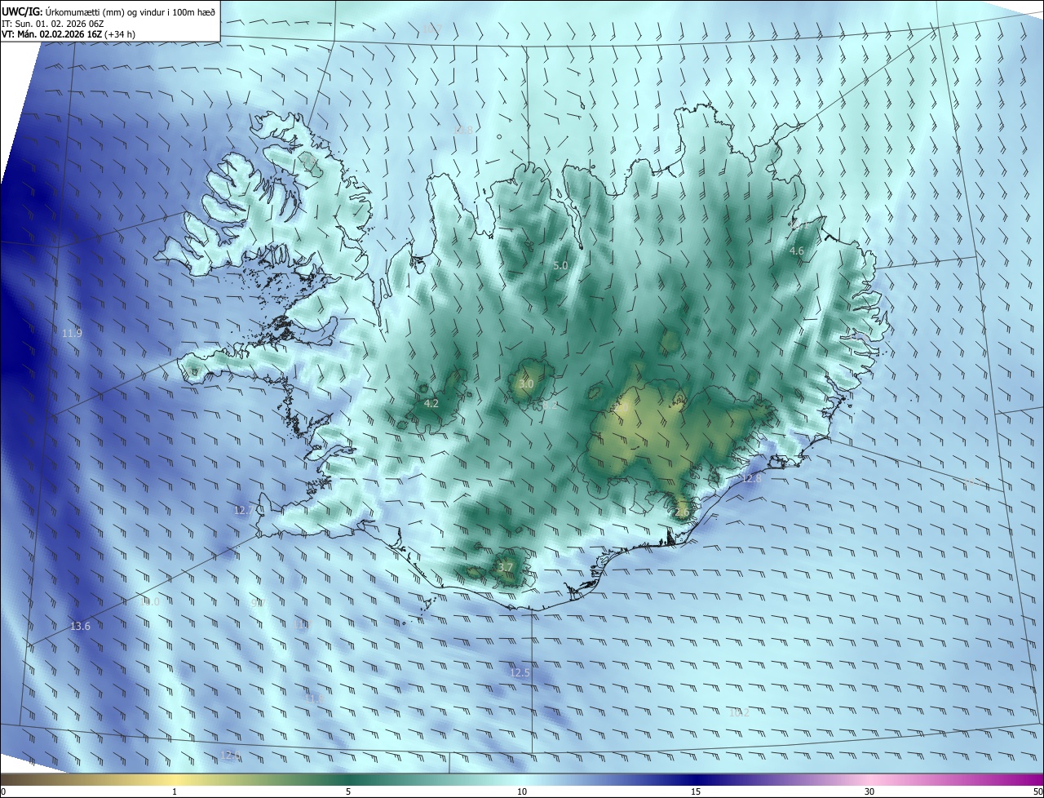Click the colour scale tick label 1
The width and height of the screenshot is (1044, 798).
point(175,791)
